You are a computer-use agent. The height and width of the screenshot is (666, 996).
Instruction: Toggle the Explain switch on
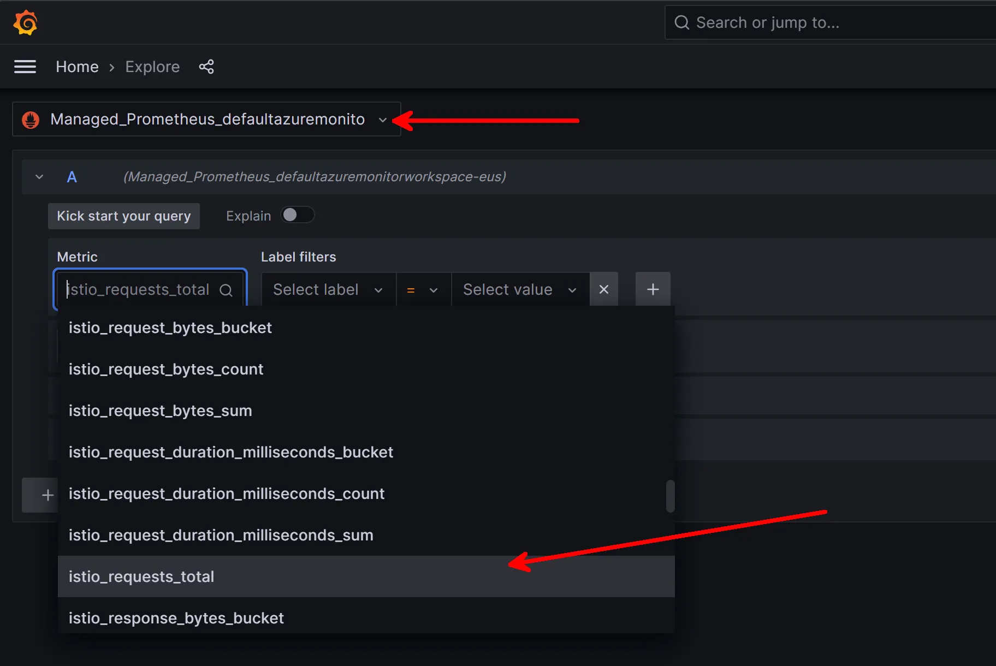(297, 215)
